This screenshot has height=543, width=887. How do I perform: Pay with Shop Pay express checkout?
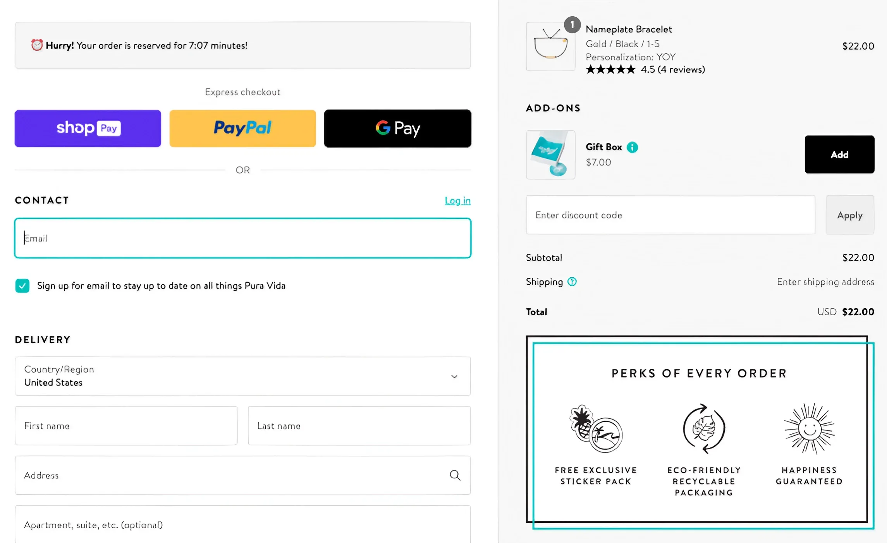88,128
